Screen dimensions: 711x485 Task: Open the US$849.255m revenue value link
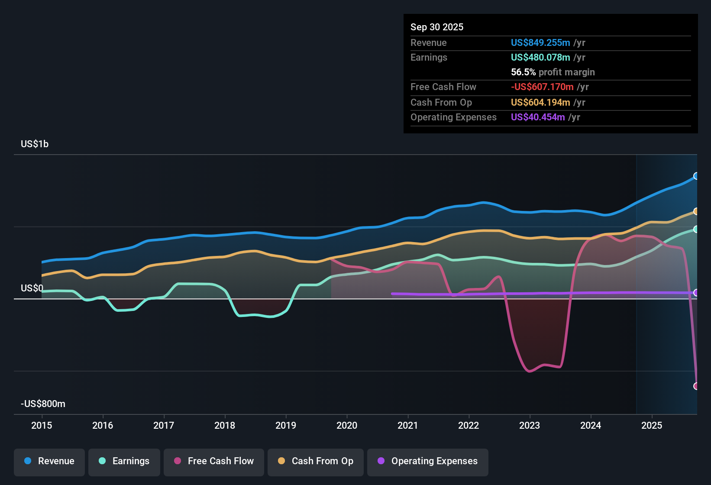point(540,42)
